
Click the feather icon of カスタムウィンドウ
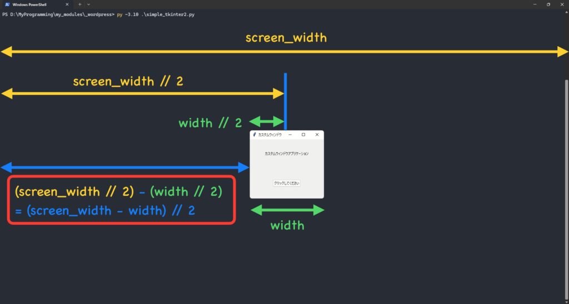[x=254, y=135]
